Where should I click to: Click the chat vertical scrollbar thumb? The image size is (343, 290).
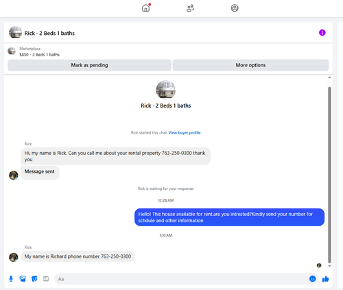click(329, 175)
